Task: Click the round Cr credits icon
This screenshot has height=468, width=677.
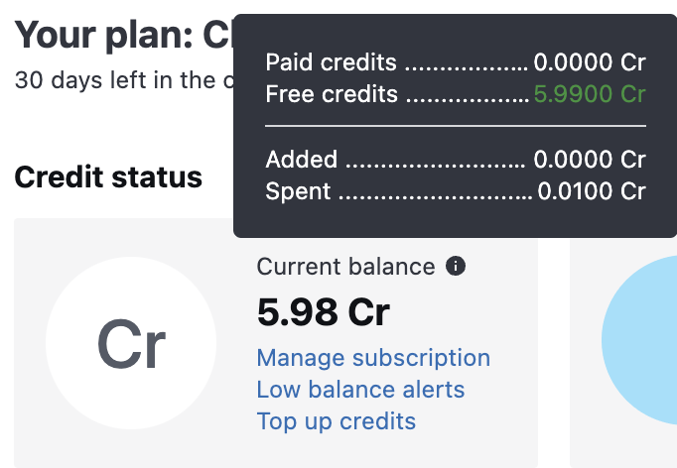Action: coord(131,343)
